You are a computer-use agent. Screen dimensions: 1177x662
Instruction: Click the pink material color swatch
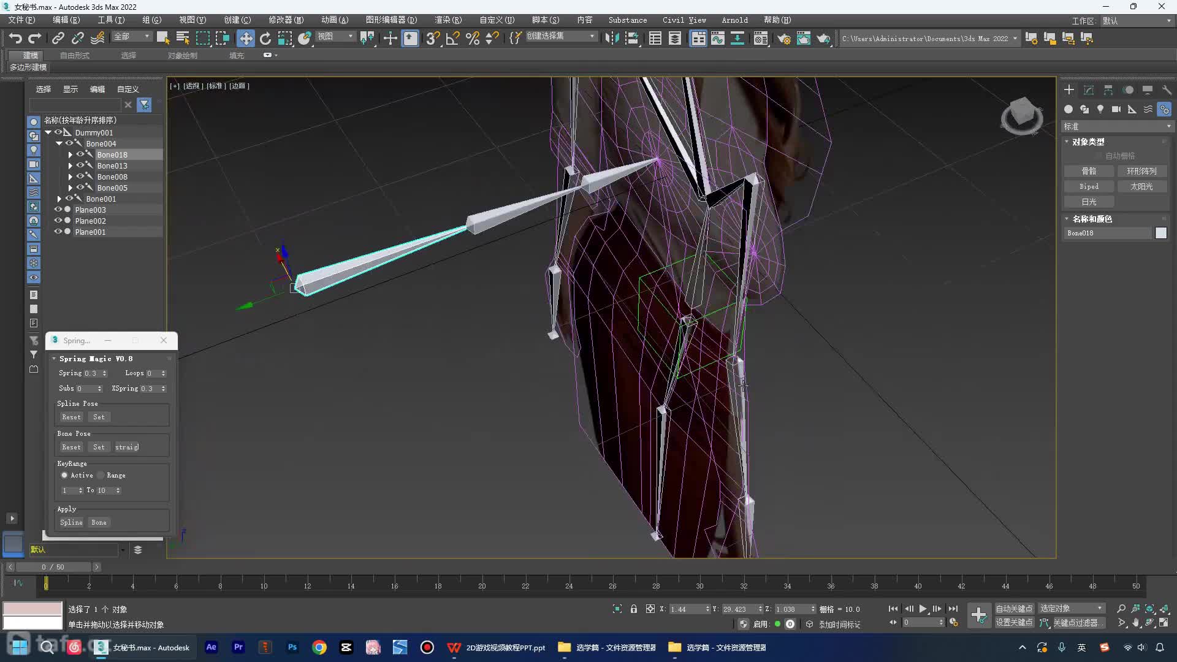tap(32, 609)
